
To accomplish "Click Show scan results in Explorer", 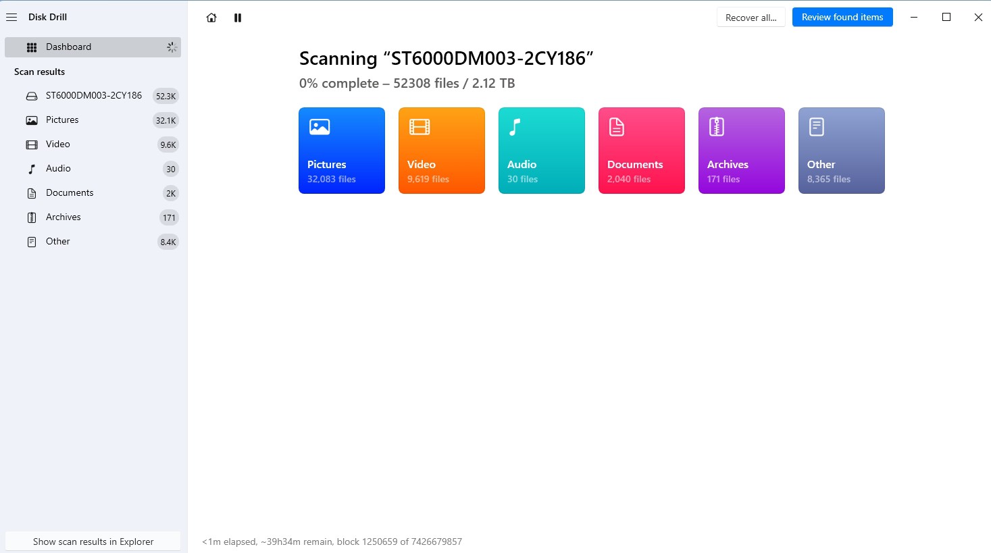I will click(93, 542).
